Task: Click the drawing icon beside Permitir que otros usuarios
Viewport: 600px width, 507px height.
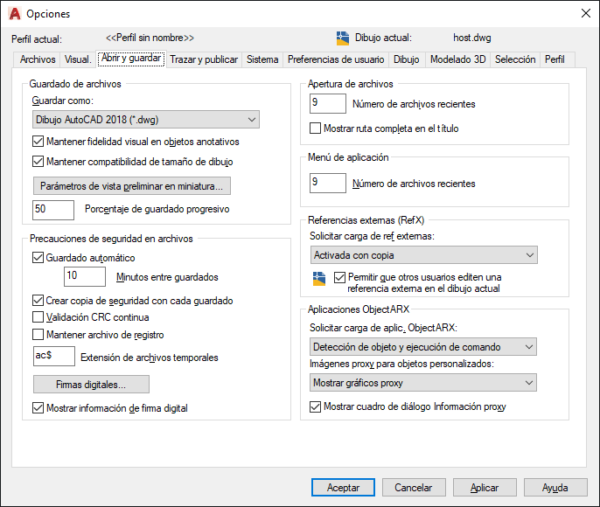Action: 319,279
